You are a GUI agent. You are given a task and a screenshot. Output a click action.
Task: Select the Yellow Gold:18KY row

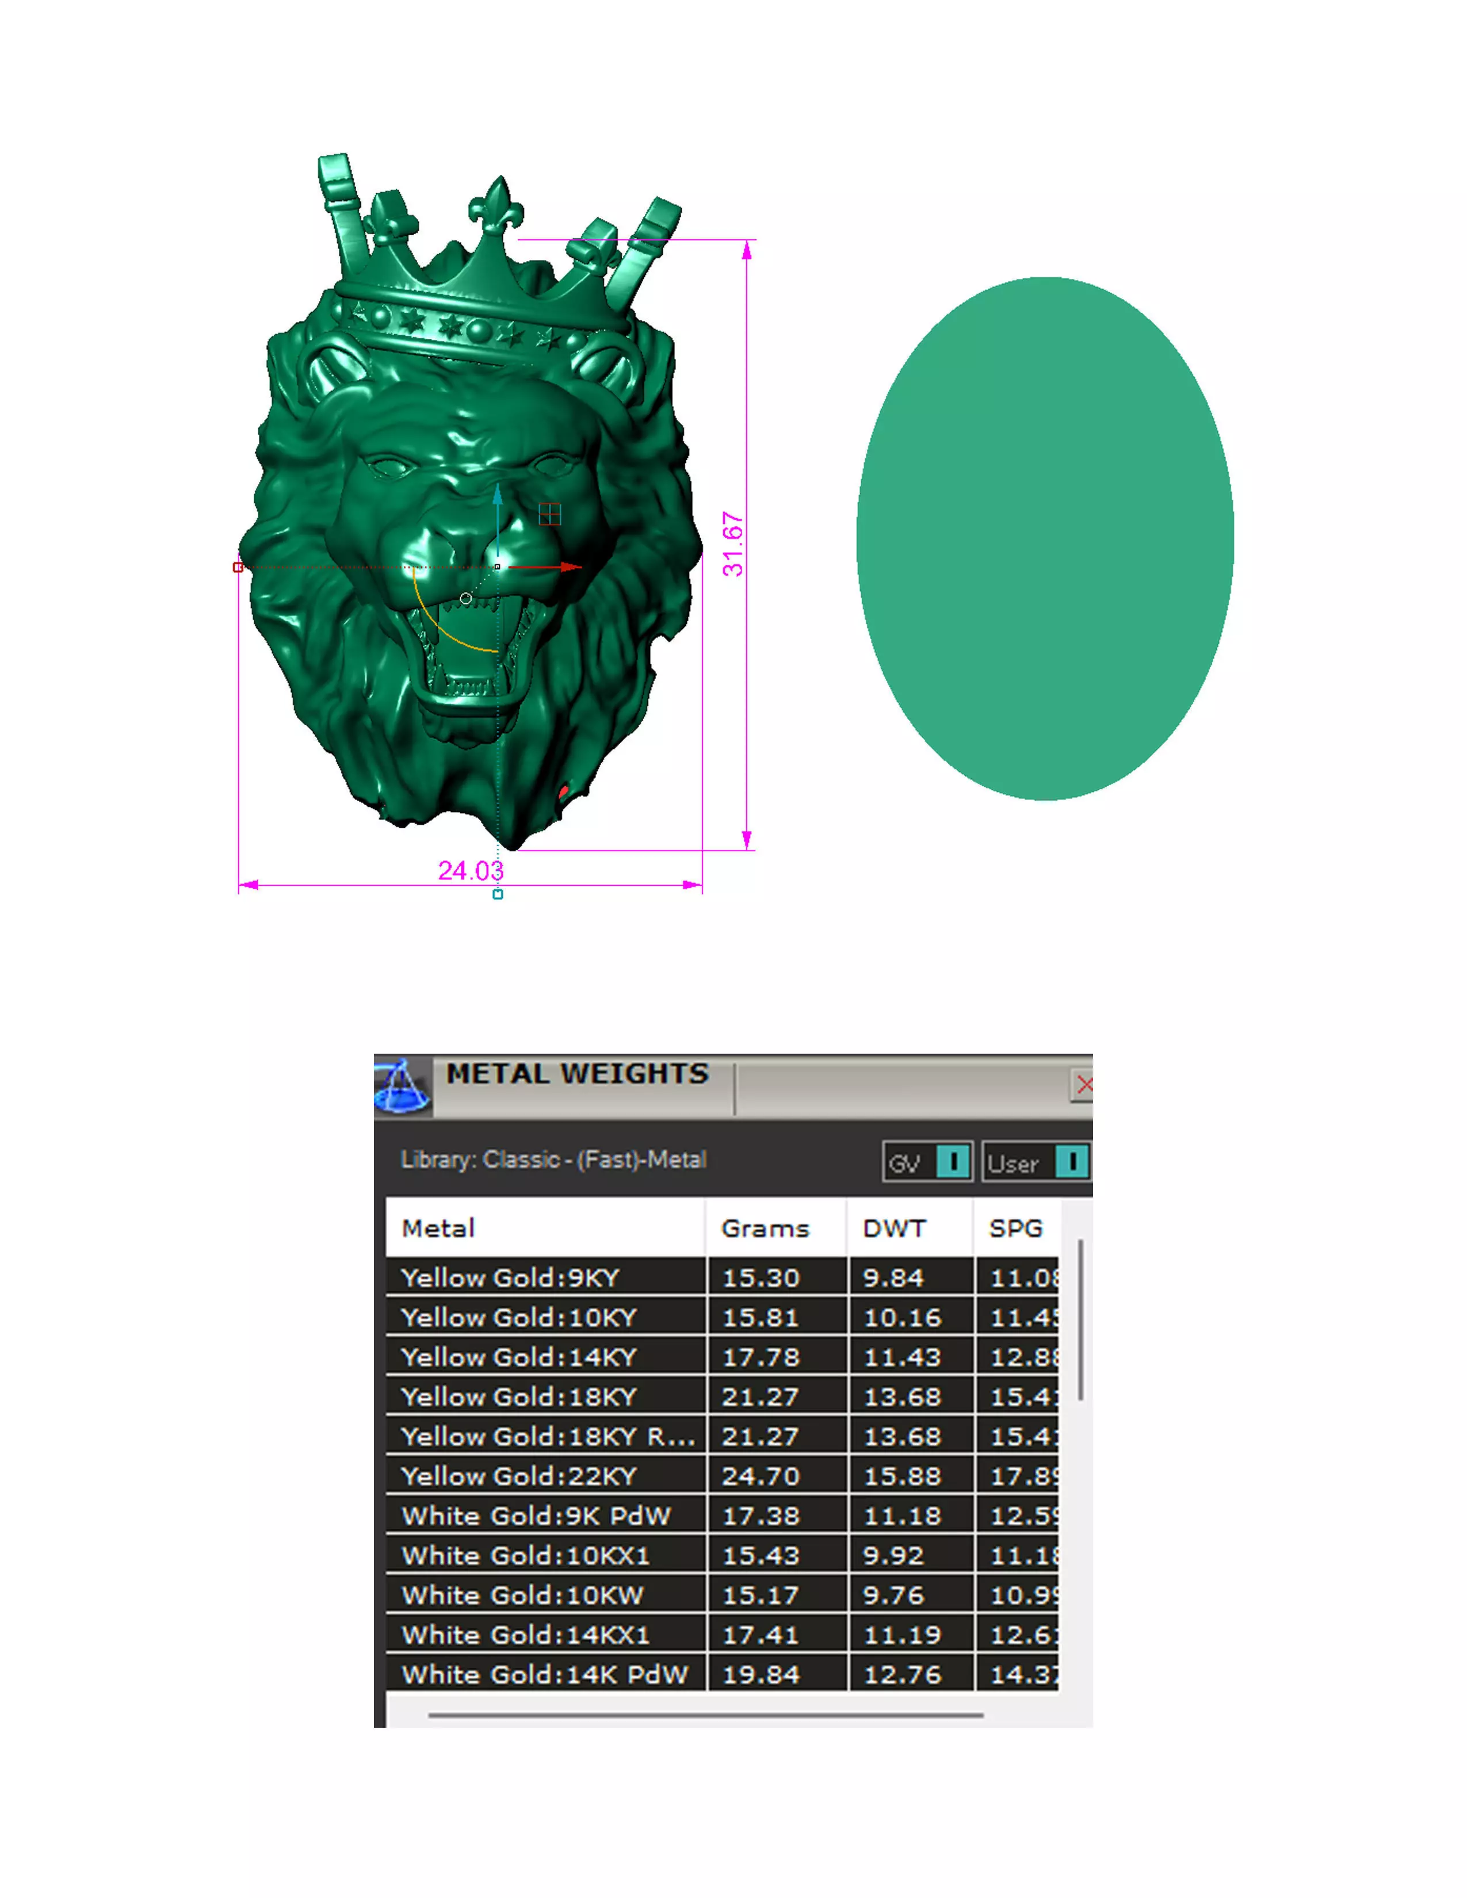tap(722, 1396)
